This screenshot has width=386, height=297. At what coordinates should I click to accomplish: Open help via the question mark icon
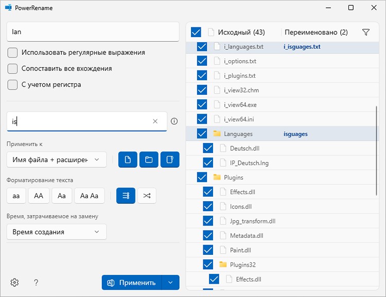point(36,282)
